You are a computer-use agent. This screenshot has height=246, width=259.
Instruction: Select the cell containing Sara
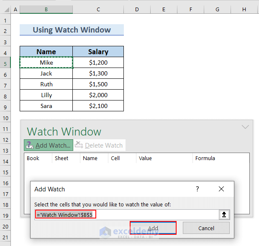tap(46, 106)
